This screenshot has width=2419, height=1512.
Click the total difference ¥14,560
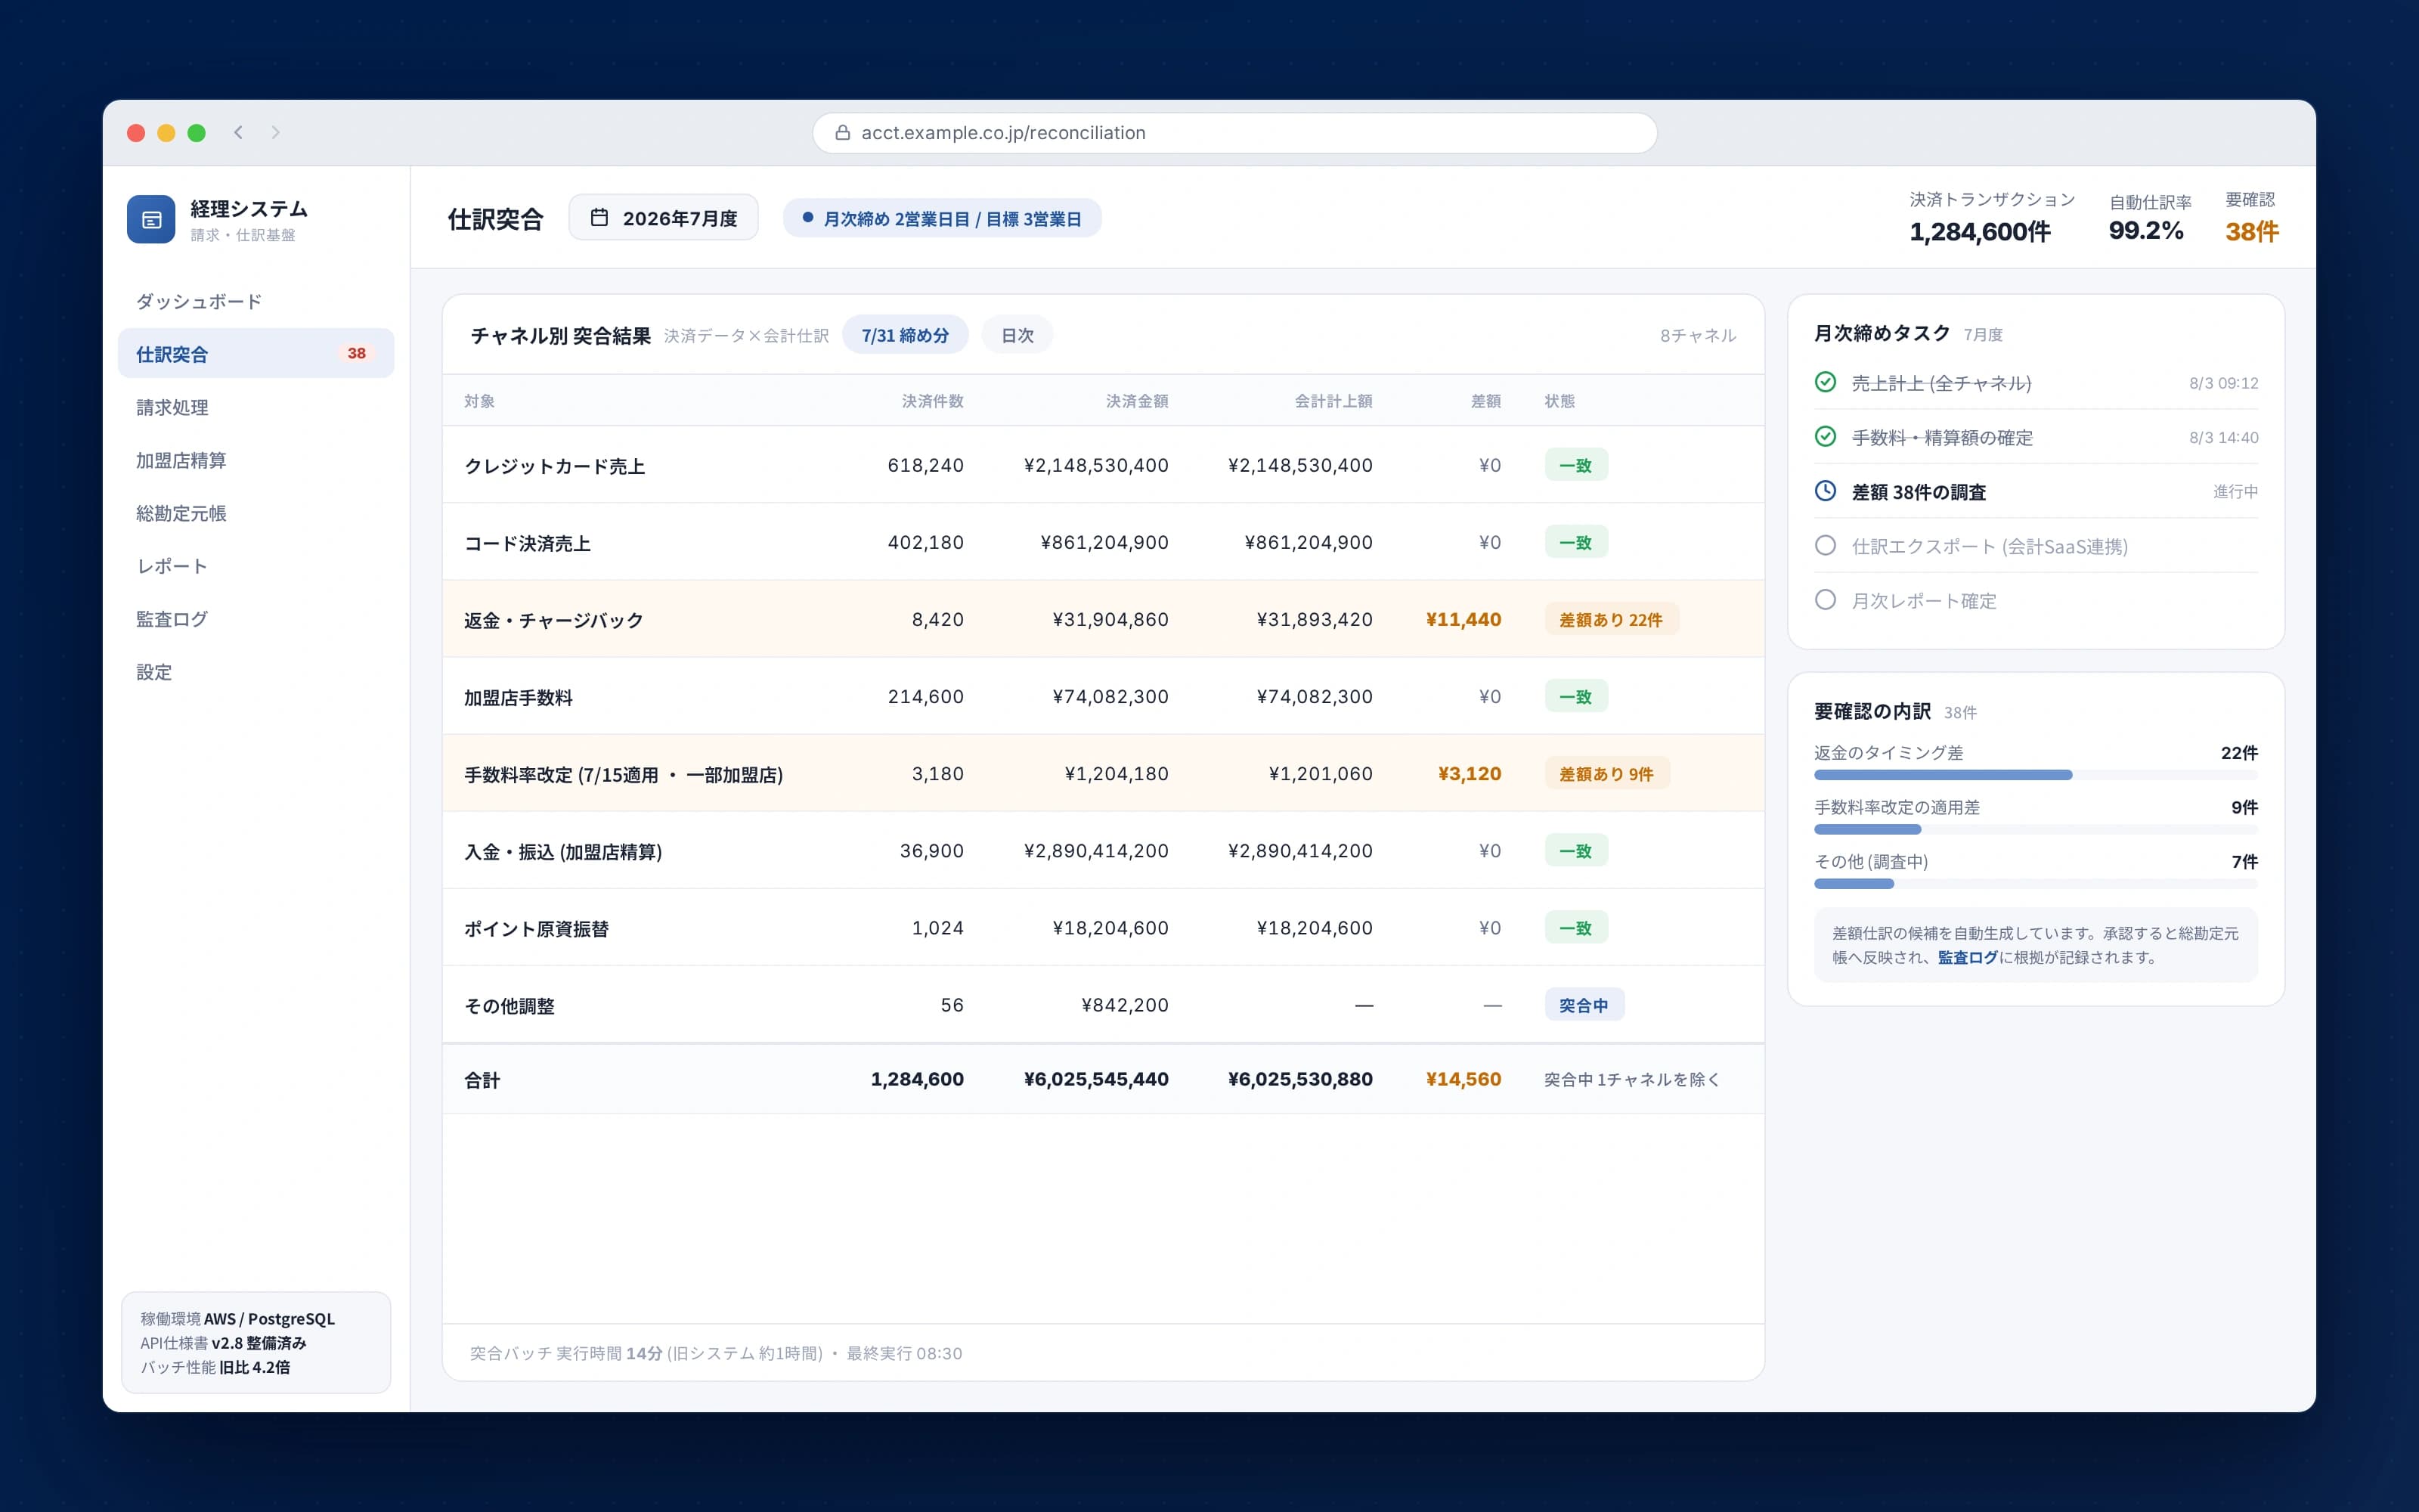(x=1463, y=1079)
